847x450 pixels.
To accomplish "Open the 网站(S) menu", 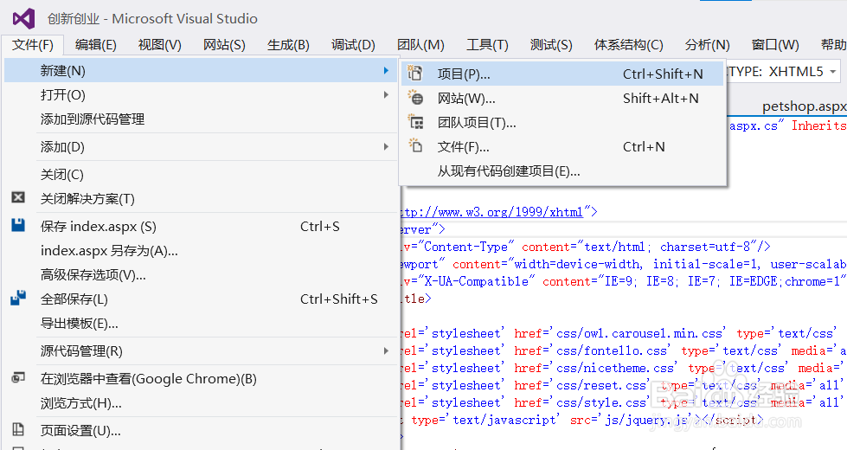I will [x=224, y=45].
